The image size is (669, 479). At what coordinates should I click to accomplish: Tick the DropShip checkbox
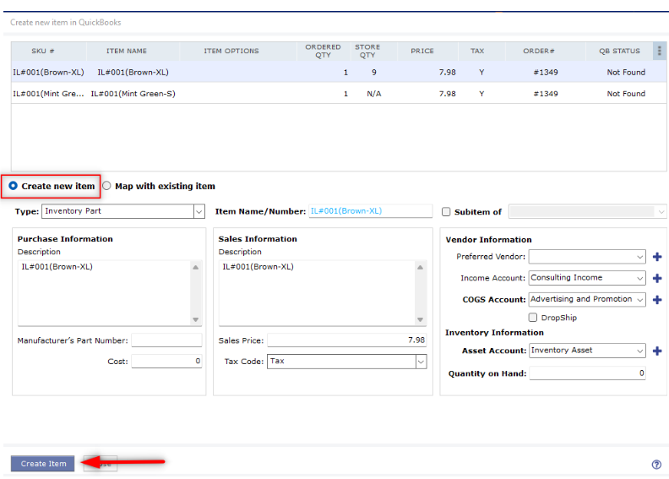pos(532,318)
